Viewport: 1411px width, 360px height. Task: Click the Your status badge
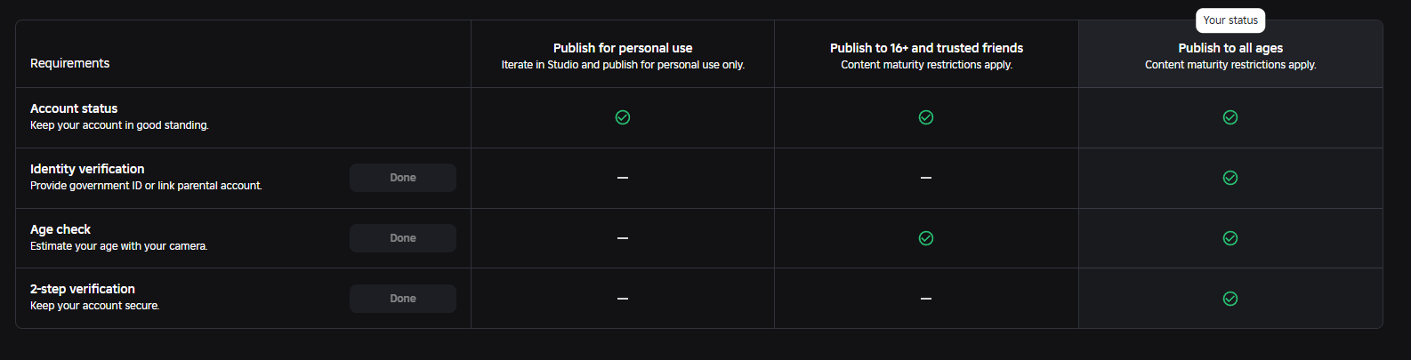[x=1230, y=20]
